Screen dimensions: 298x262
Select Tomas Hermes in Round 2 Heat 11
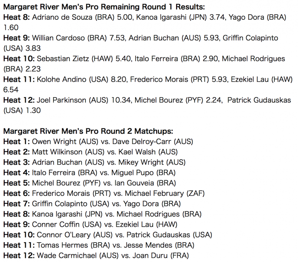pyautogui.click(x=62, y=245)
